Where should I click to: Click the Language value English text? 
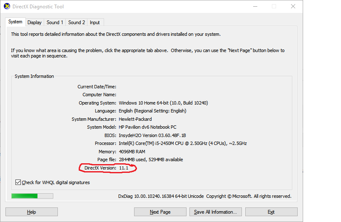coord(152,111)
